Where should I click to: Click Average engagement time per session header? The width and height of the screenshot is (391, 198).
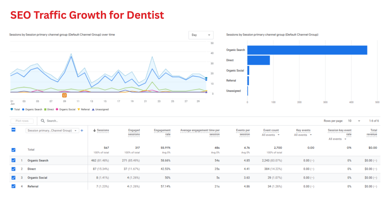(x=200, y=132)
